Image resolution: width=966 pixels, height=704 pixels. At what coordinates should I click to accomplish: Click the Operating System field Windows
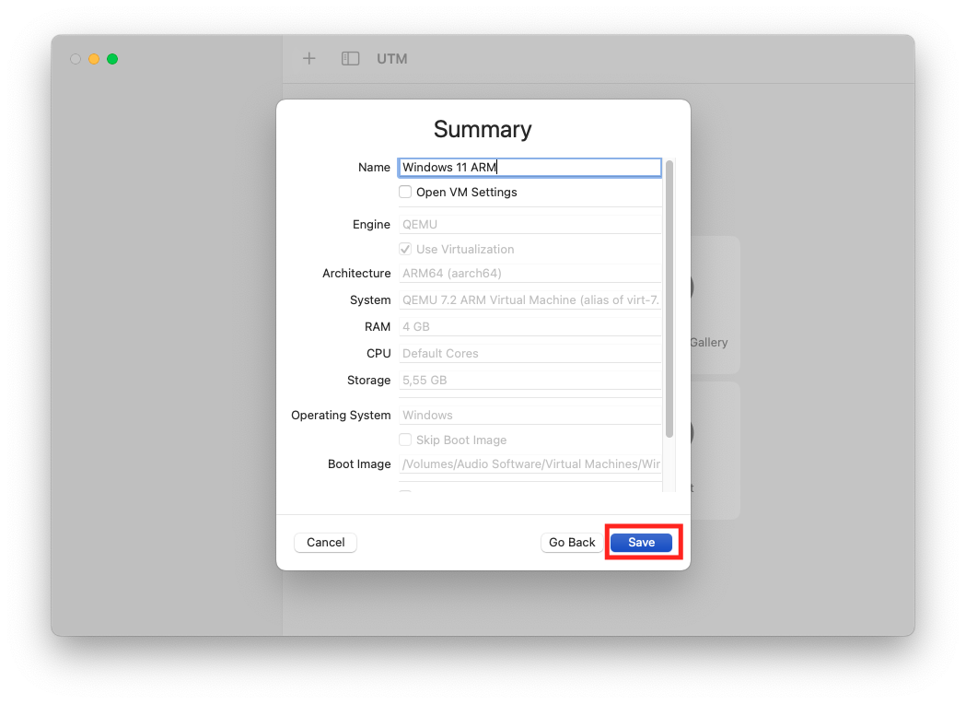[530, 415]
